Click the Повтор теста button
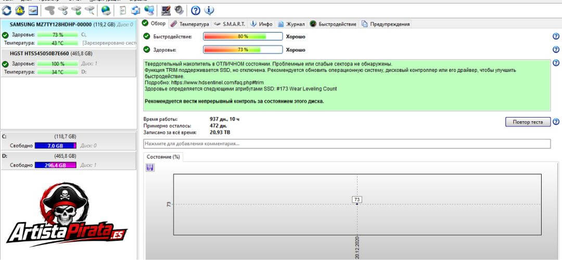This screenshot has width=562, height=260. (528, 122)
